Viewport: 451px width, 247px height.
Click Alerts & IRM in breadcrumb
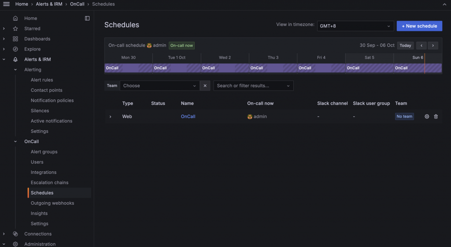coord(49,4)
